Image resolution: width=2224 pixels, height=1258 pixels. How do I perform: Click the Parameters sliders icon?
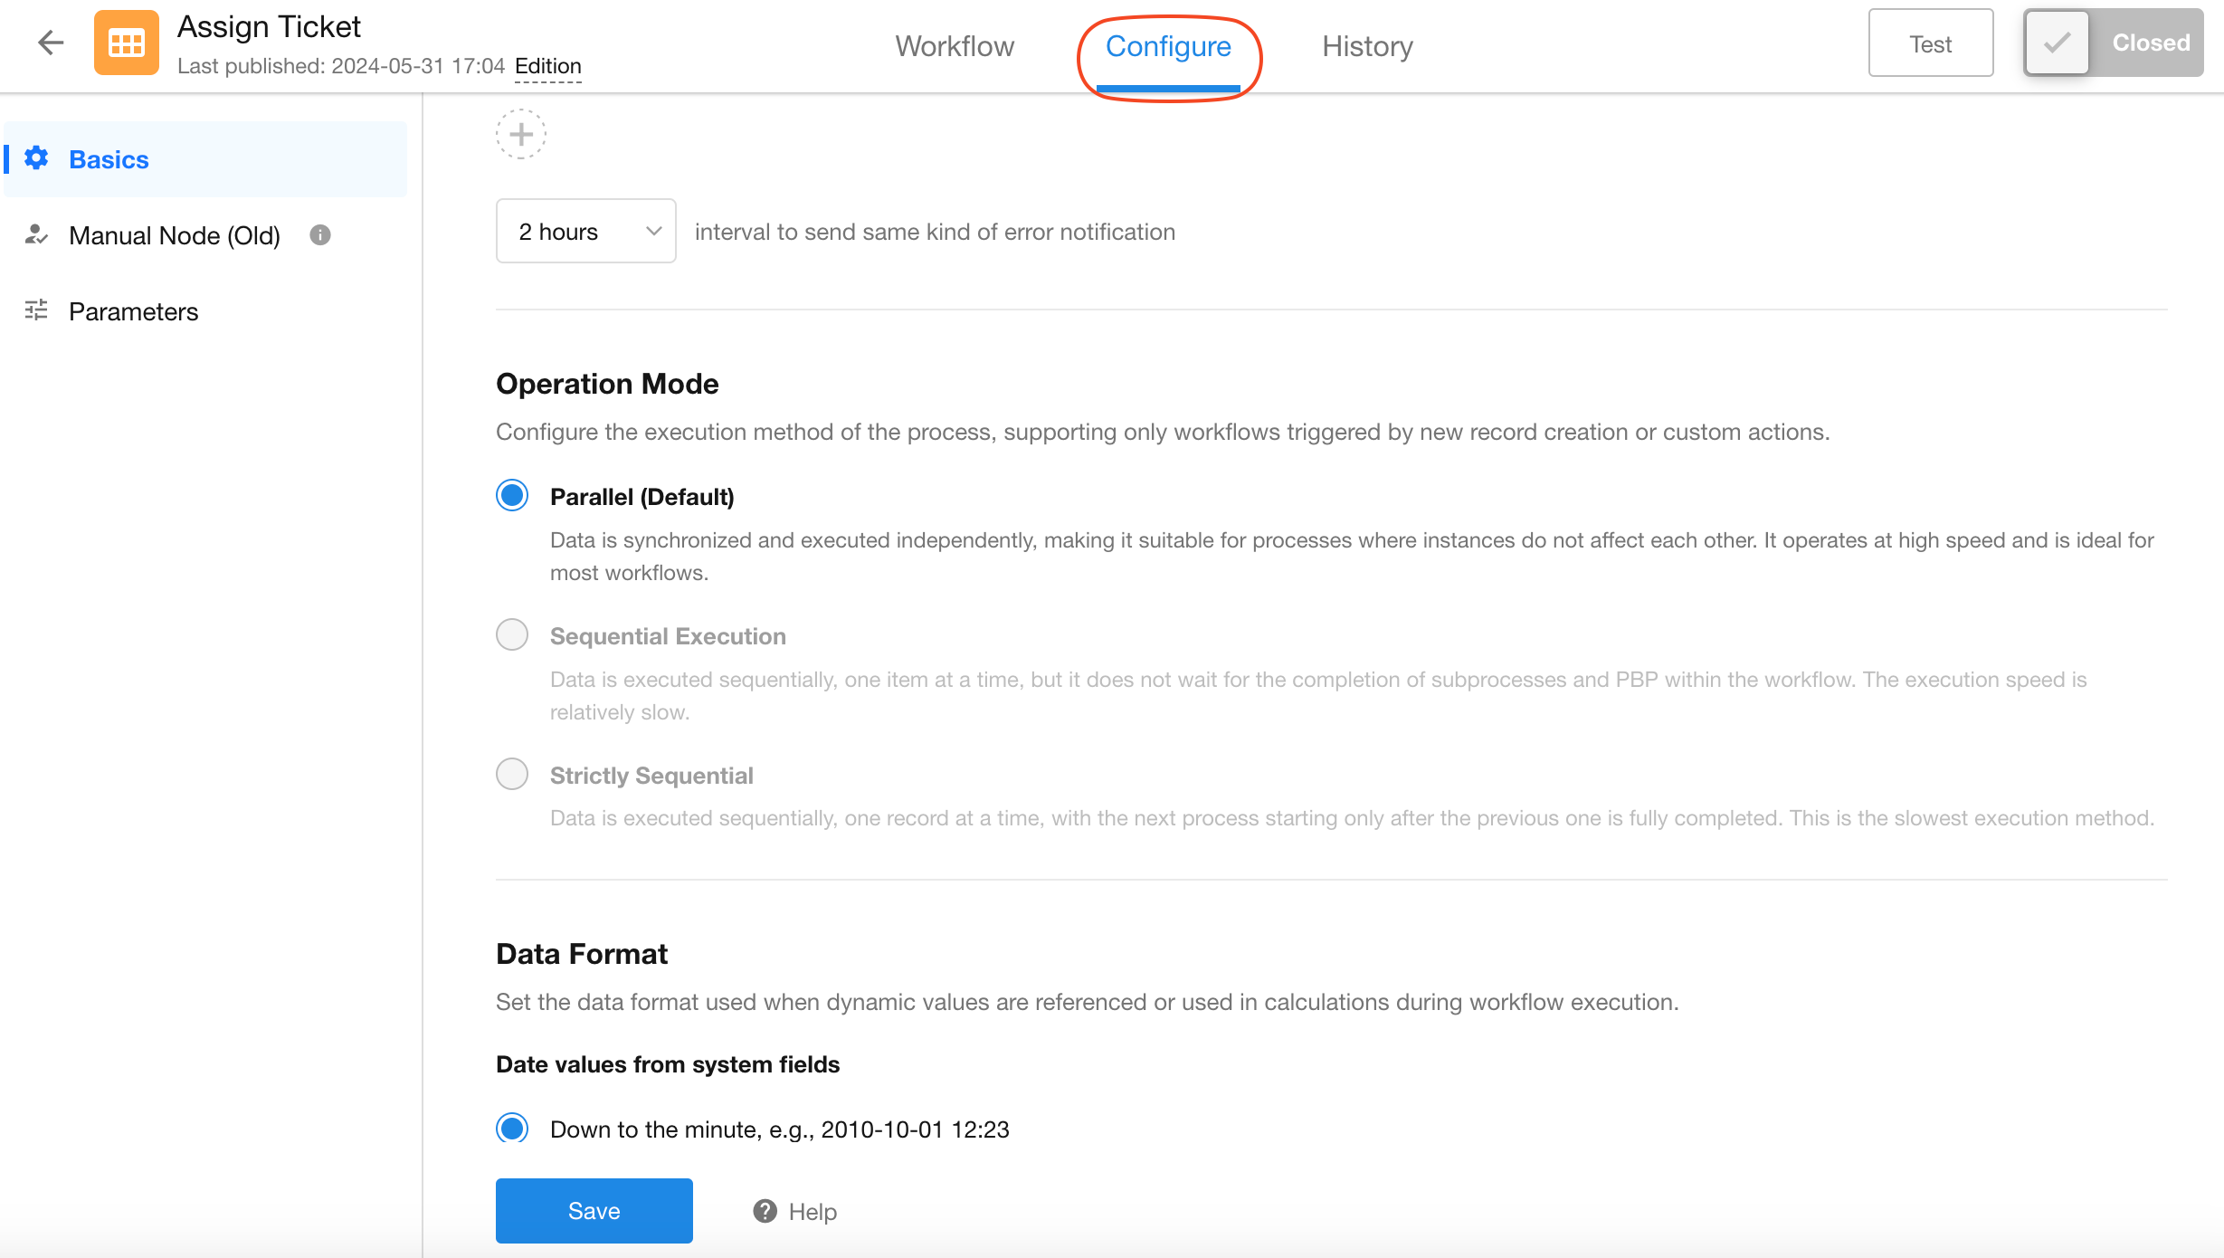click(x=36, y=310)
